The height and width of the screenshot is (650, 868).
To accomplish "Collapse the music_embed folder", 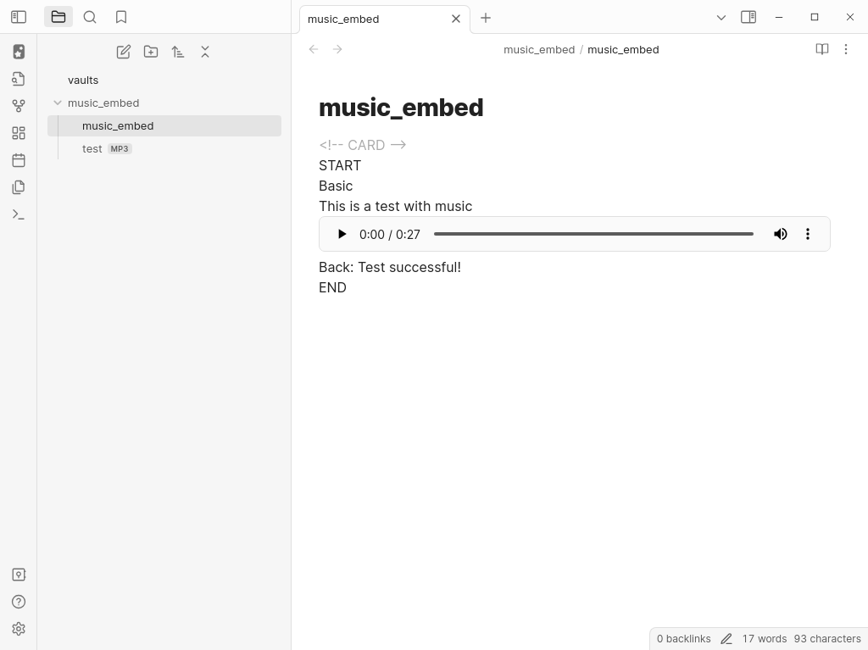I will 58,103.
